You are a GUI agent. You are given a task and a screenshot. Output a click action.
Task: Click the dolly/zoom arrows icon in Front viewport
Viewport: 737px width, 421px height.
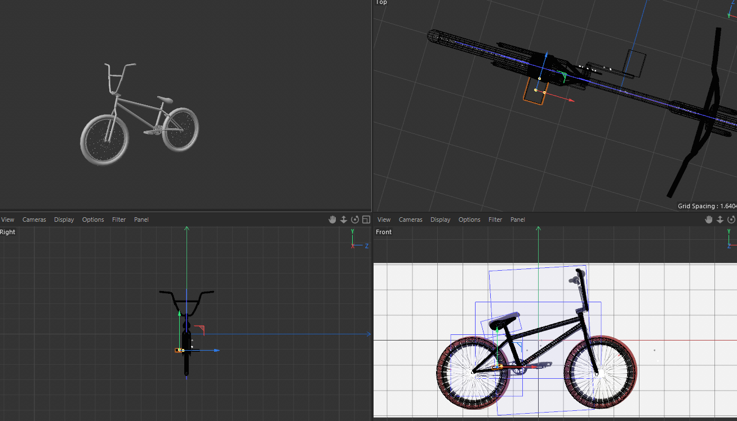tap(720, 220)
